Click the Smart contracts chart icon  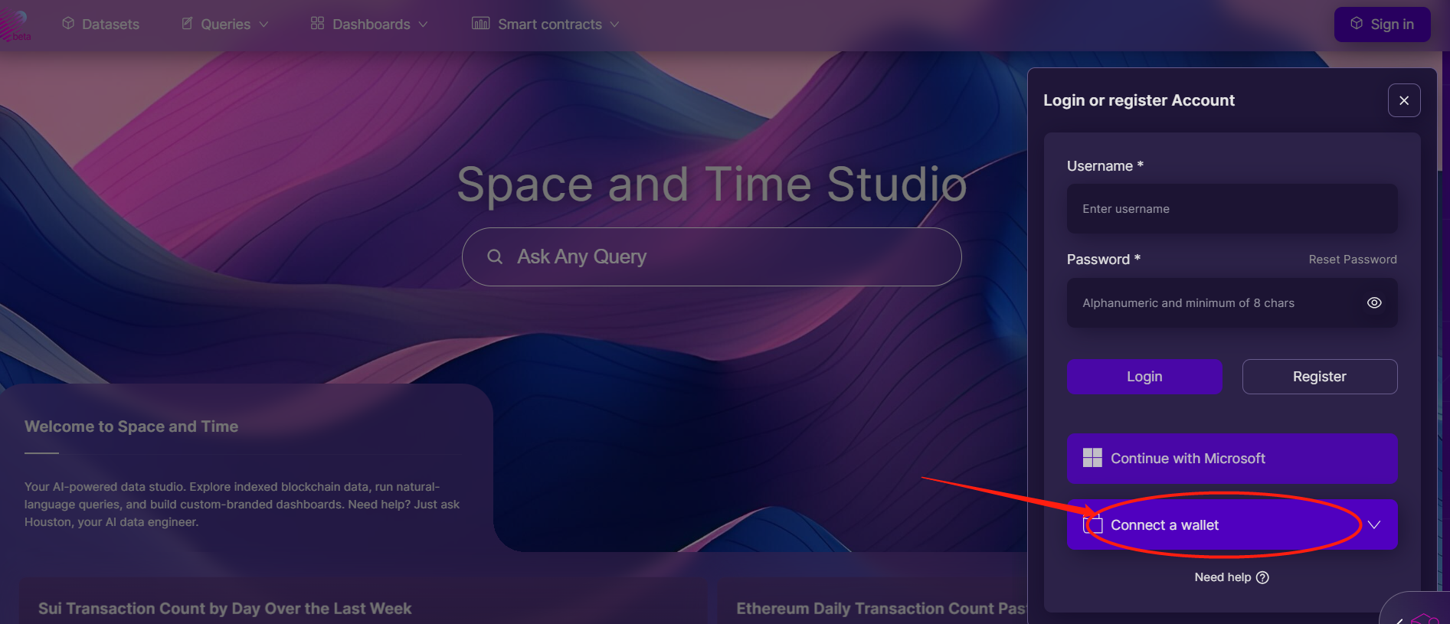[480, 23]
